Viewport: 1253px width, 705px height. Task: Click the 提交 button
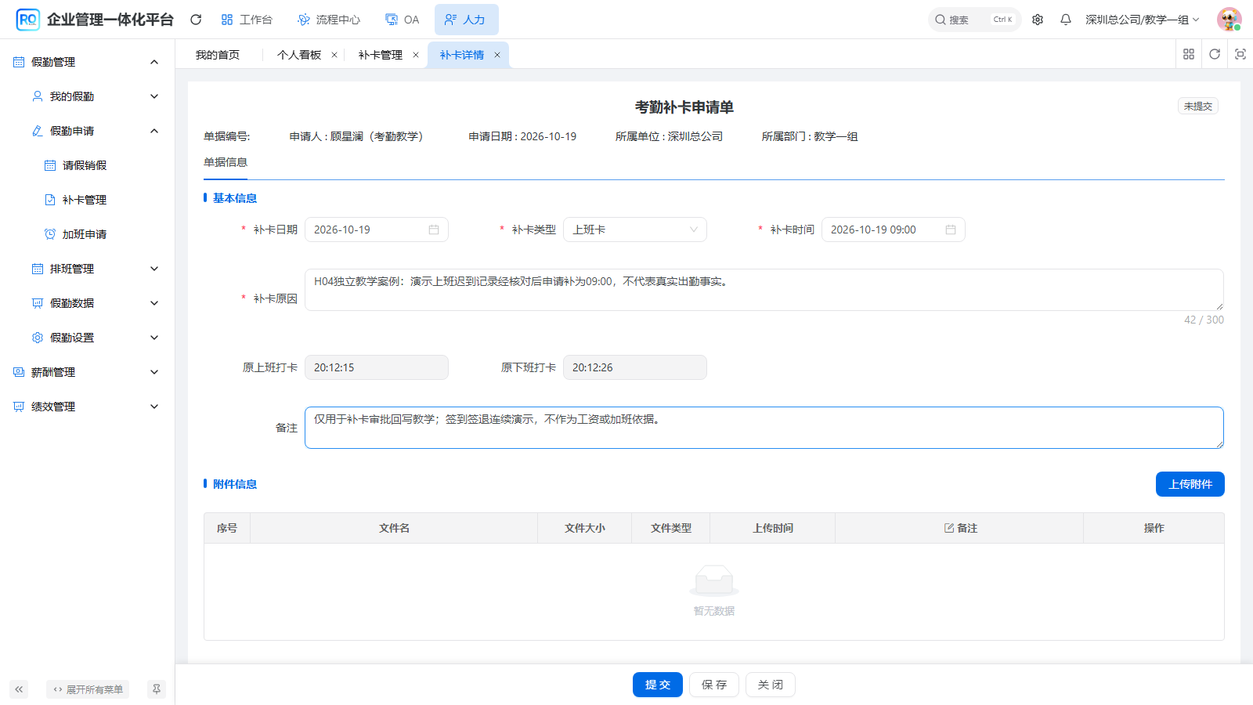point(658,685)
